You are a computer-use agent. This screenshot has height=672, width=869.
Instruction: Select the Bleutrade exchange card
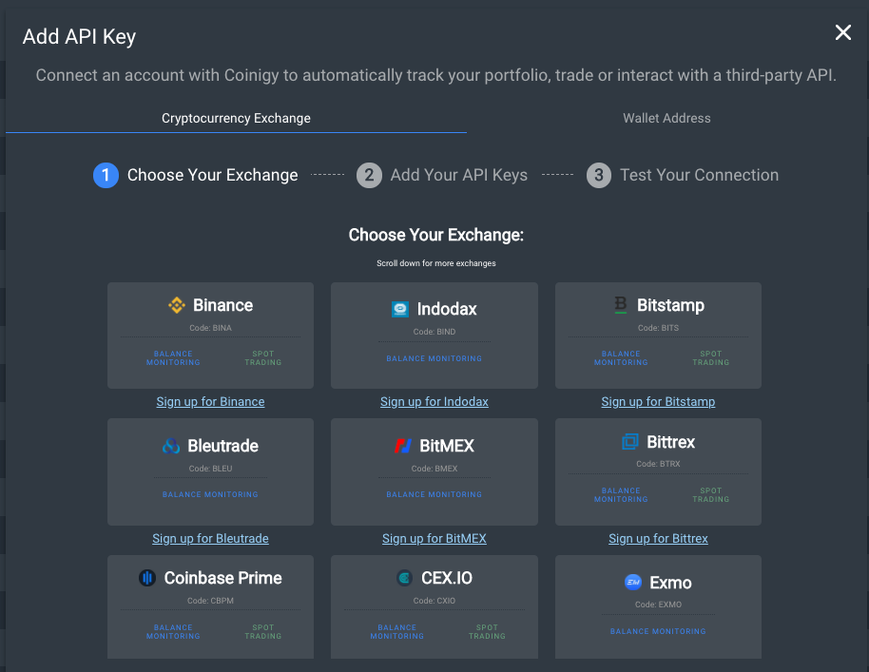click(210, 471)
